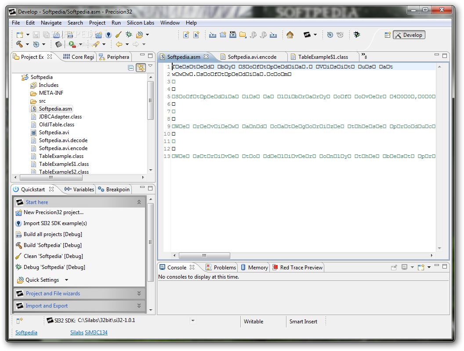
Task: Switch to the Problems tab
Action: (221, 267)
